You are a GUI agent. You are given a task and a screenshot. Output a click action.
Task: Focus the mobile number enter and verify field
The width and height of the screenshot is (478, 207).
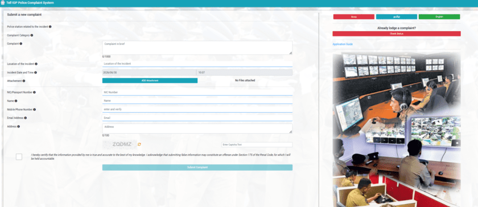coord(197,109)
